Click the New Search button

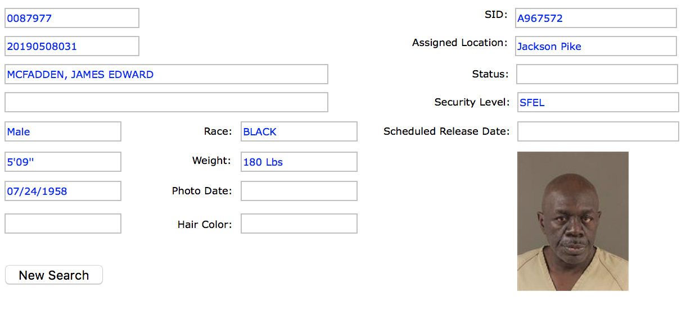click(x=54, y=275)
